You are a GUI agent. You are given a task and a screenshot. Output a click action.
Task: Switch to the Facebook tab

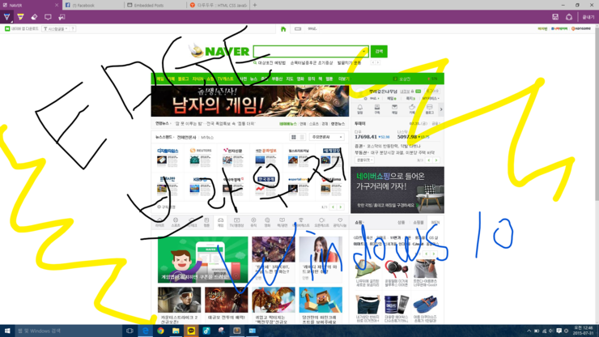point(93,6)
